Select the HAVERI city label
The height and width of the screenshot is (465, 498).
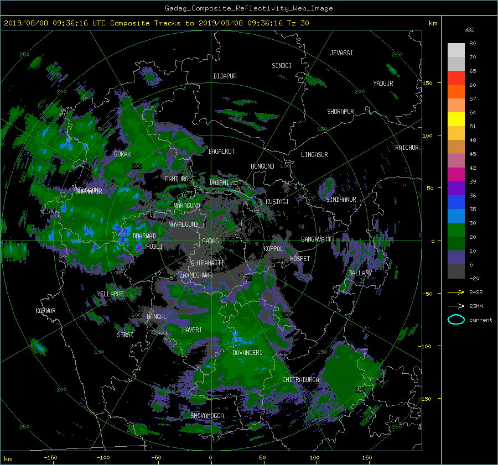(192, 330)
